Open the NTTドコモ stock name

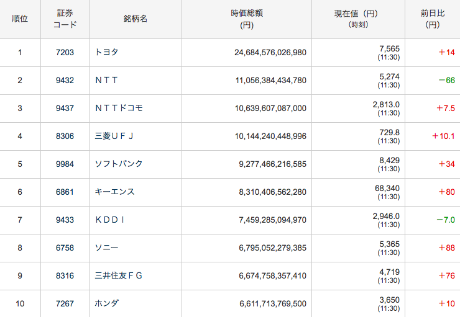tap(119, 108)
